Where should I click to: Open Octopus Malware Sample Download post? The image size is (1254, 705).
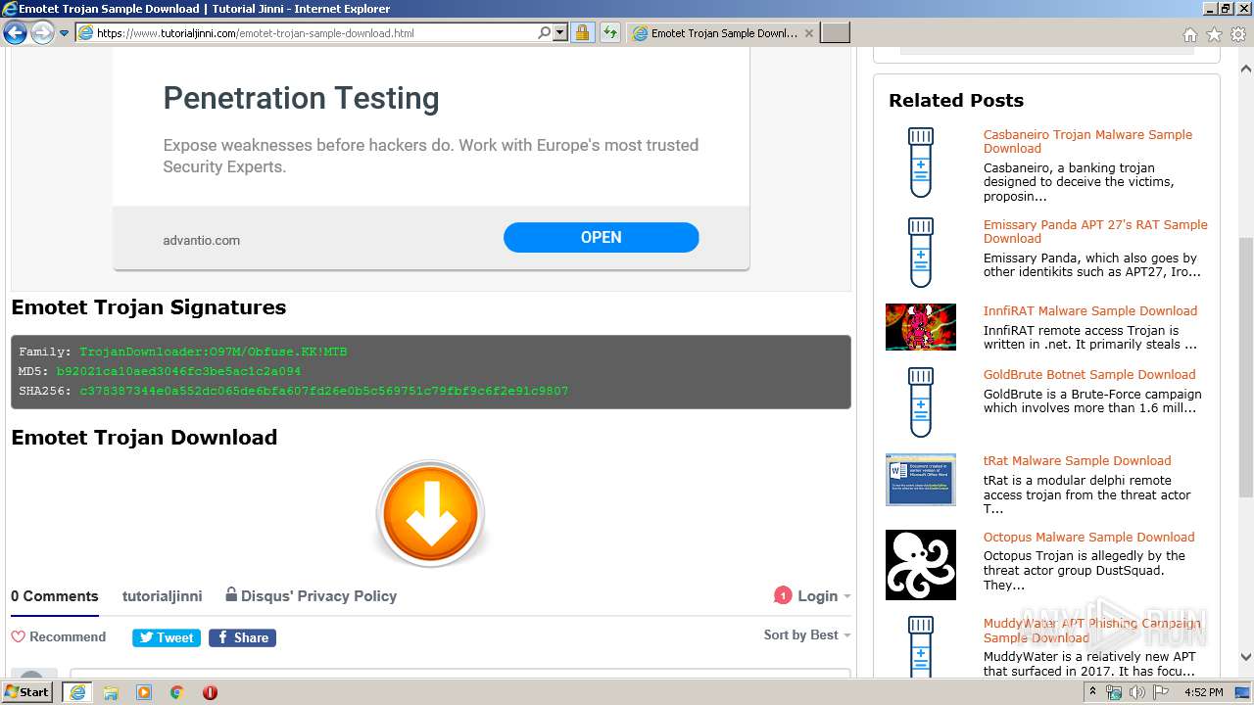(x=1089, y=537)
